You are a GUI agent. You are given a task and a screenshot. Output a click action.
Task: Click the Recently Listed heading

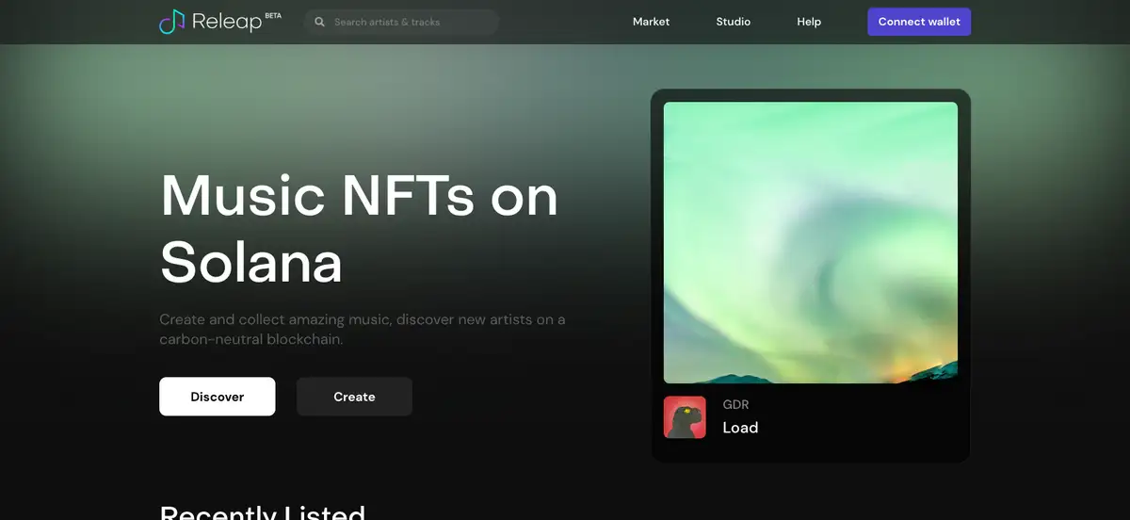263,512
